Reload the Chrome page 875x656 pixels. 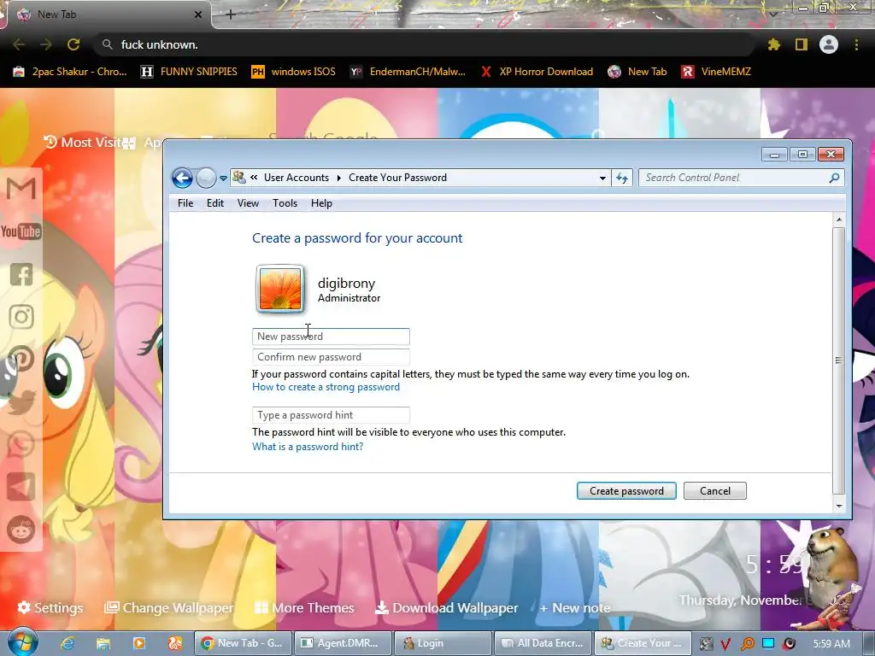point(73,44)
